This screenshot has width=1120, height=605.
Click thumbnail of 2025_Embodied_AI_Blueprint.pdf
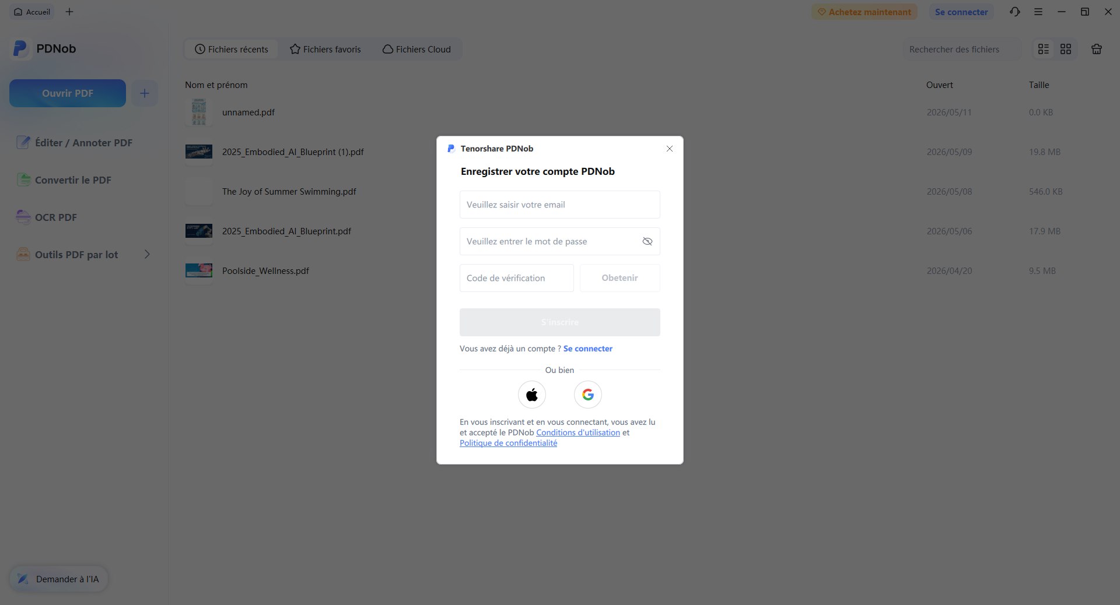tap(199, 231)
